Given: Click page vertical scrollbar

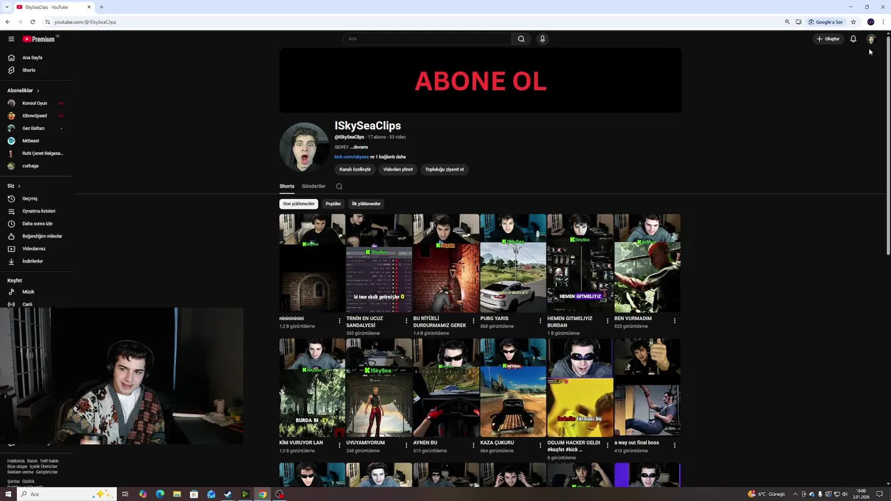Looking at the screenshot, I should 888,144.
